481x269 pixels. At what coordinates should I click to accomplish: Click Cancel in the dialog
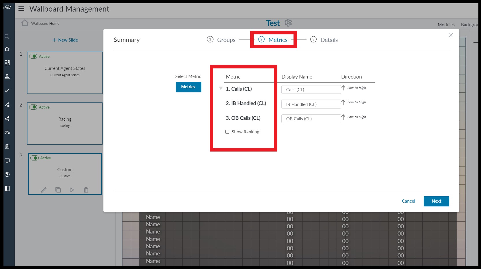(408, 201)
